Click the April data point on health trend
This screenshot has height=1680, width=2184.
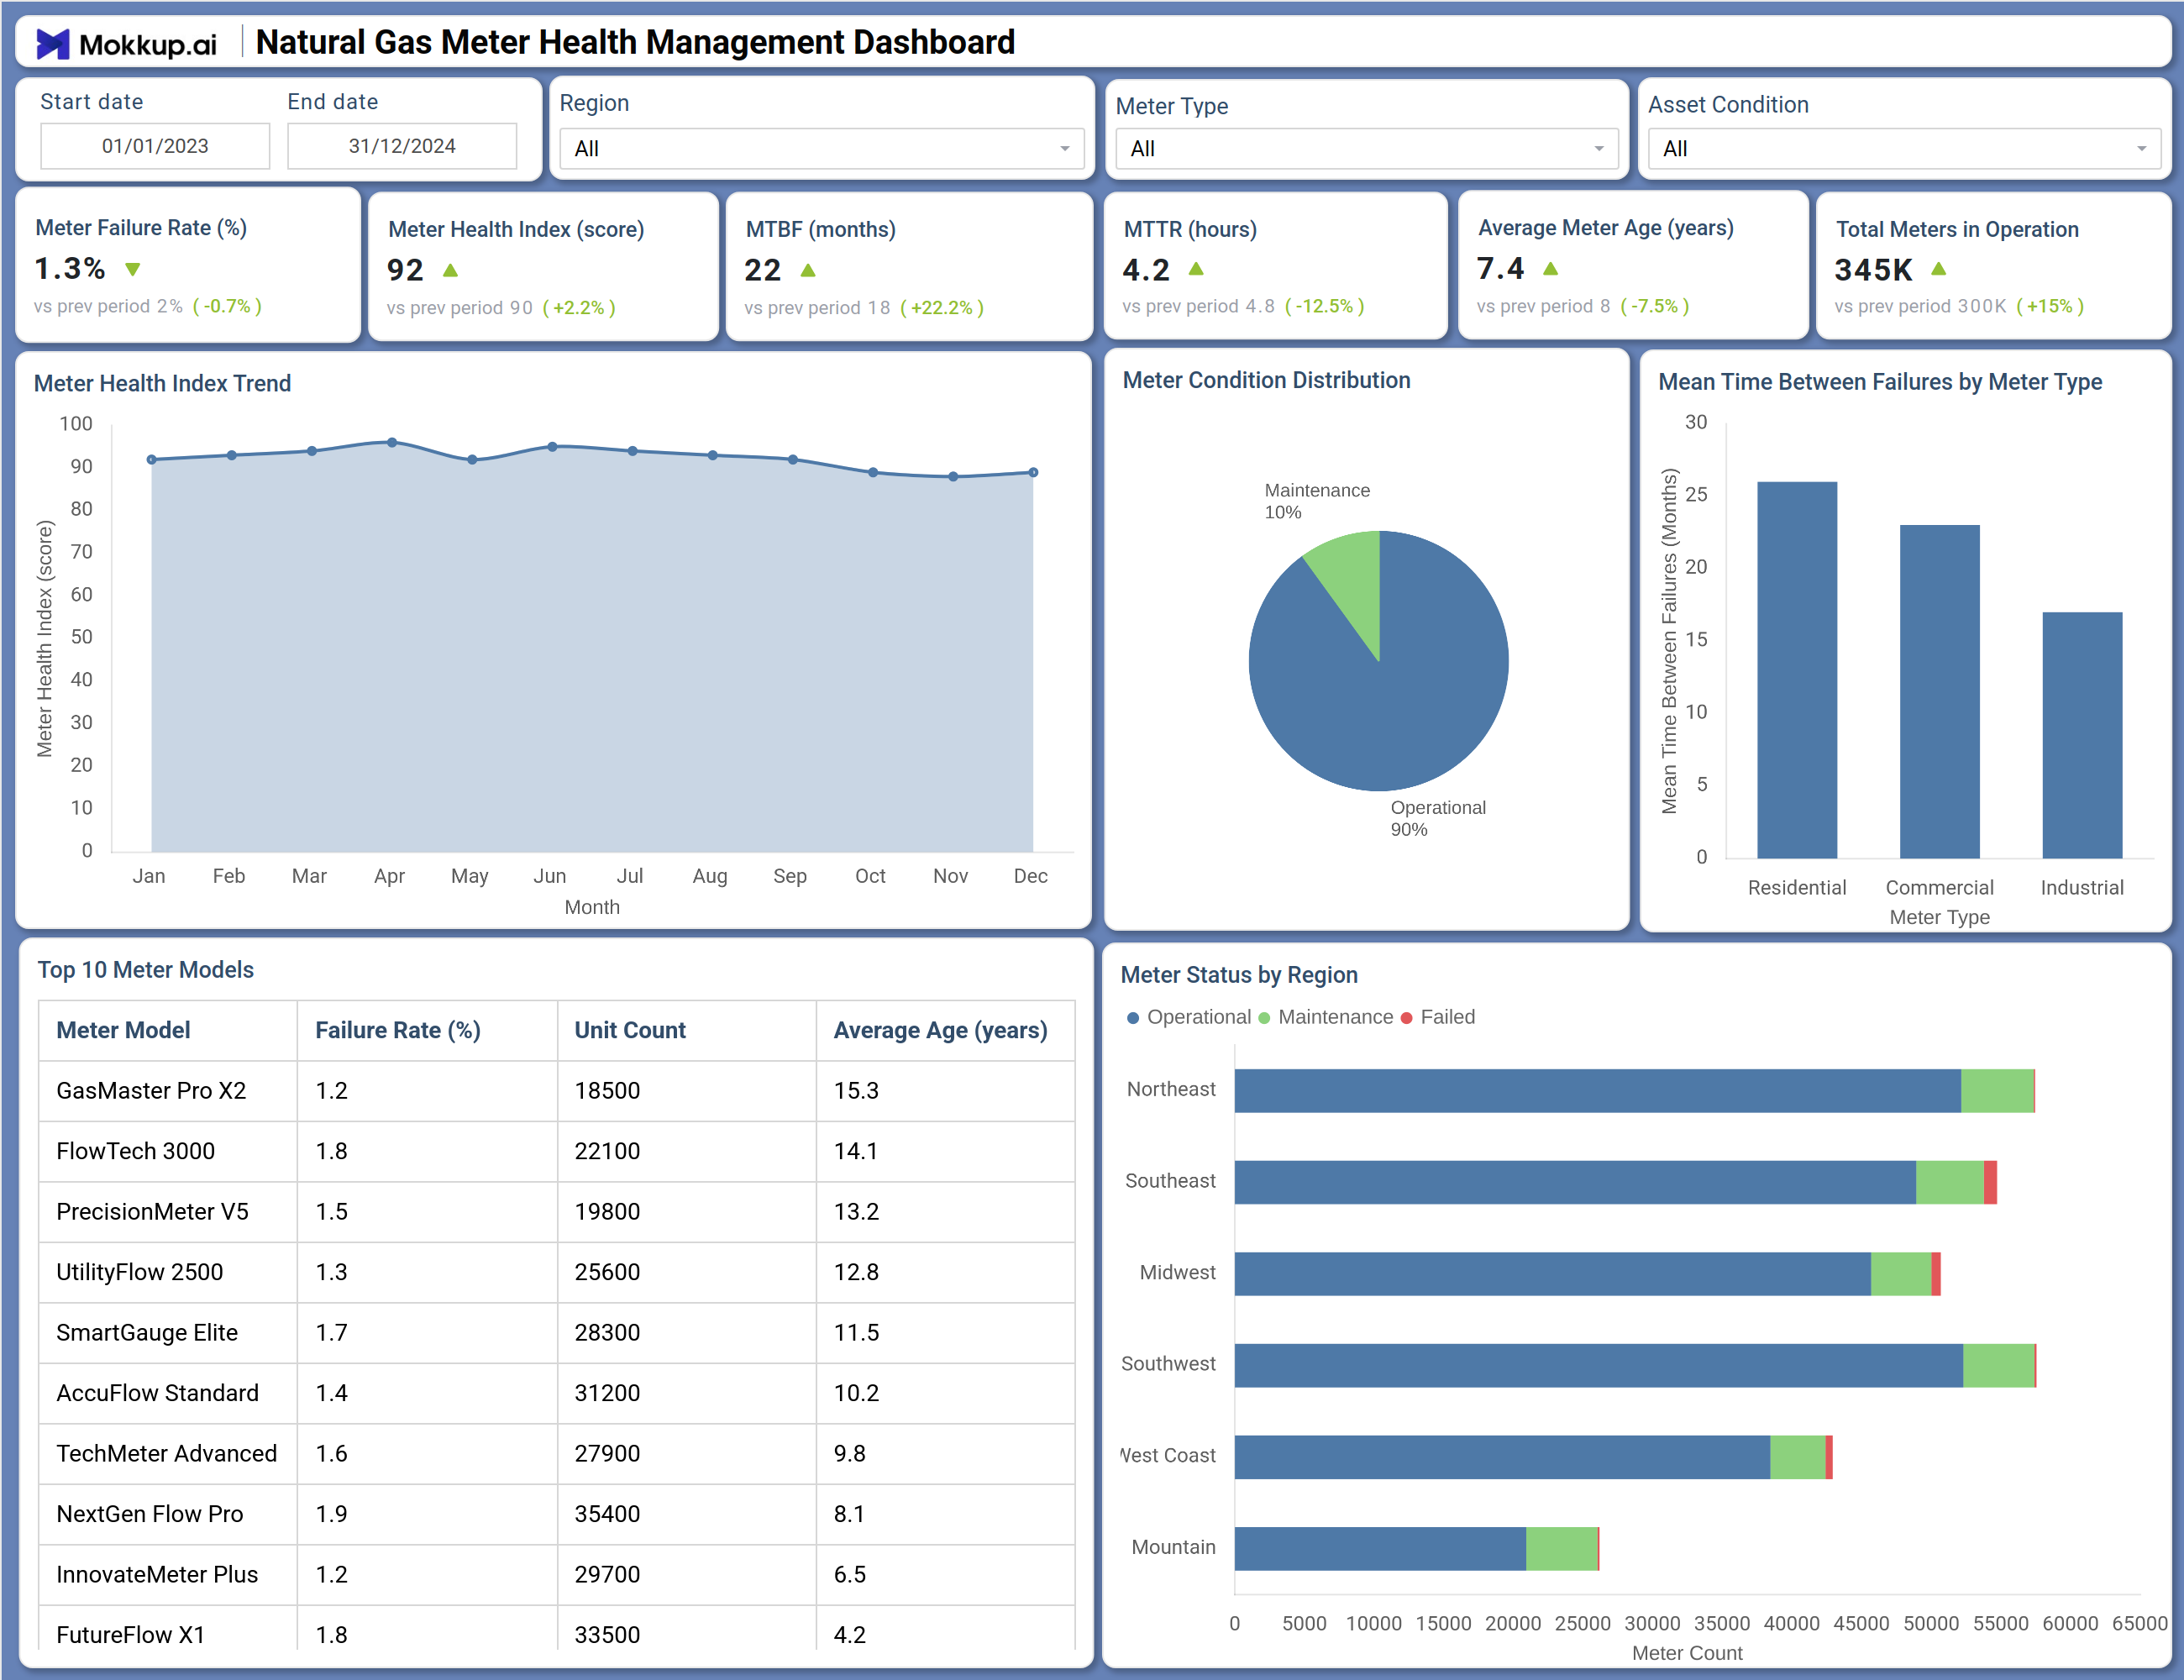click(x=392, y=442)
